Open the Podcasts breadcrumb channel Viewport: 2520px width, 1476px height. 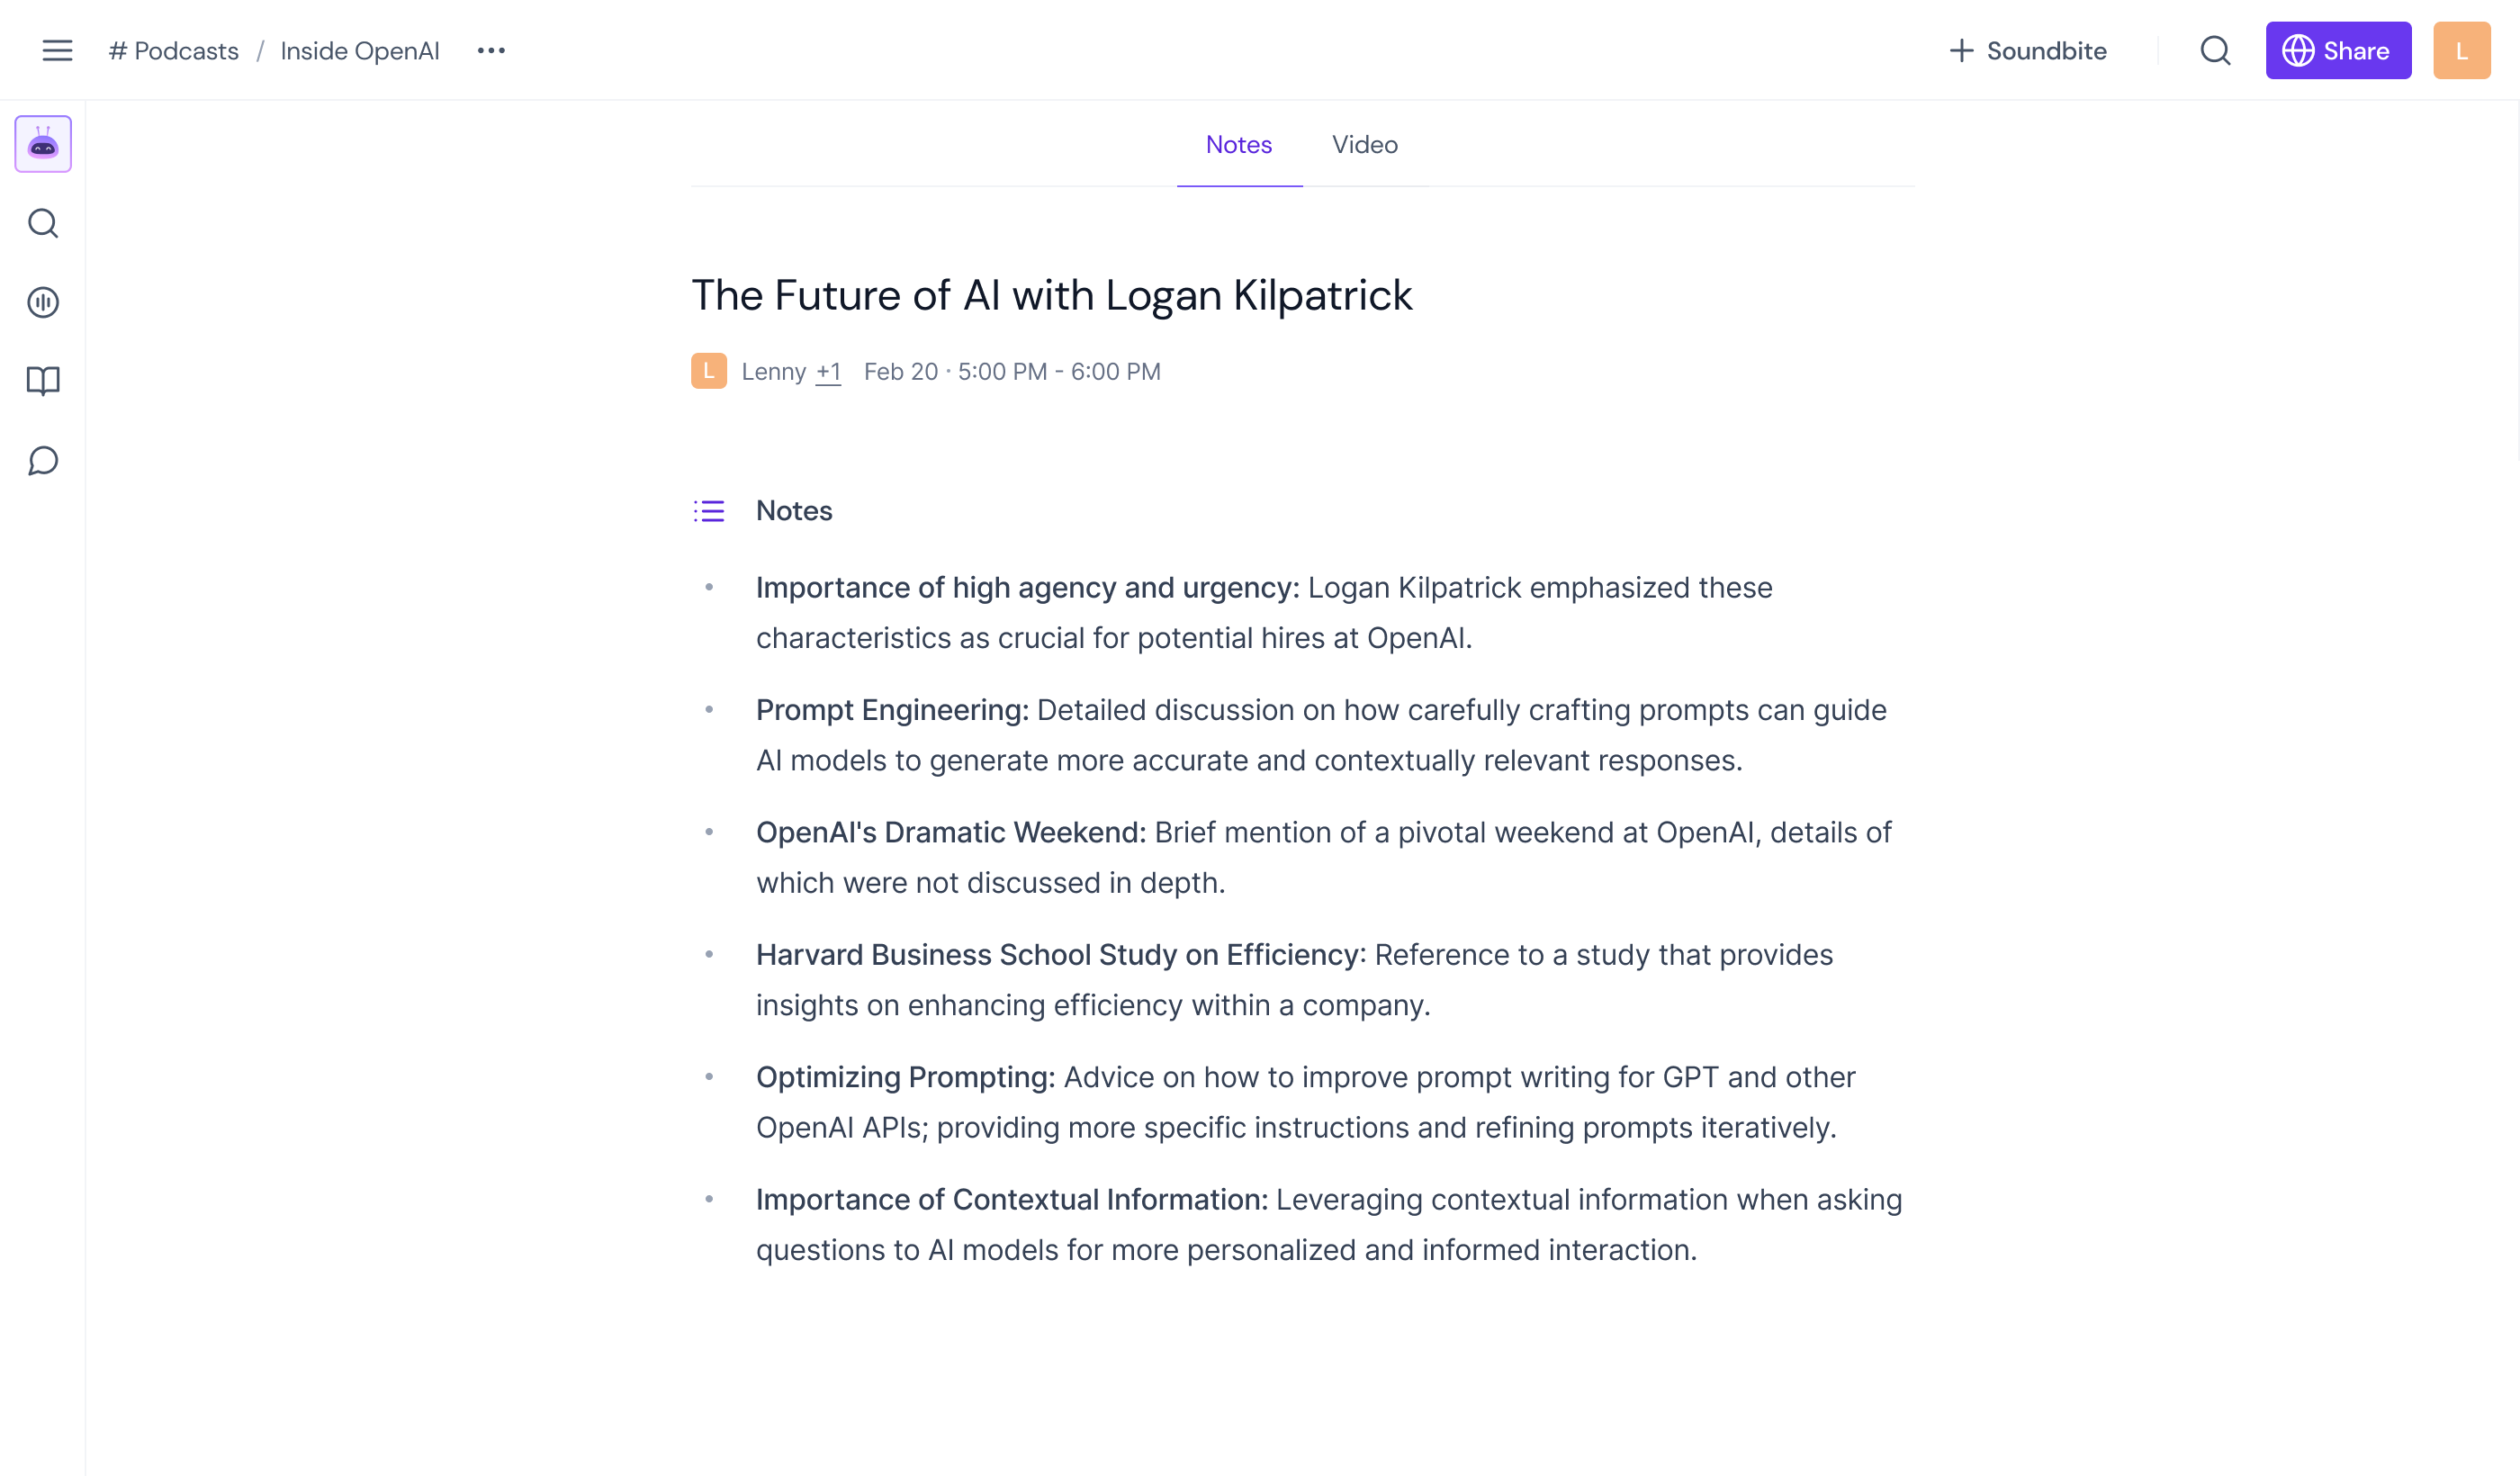pyautogui.click(x=175, y=50)
